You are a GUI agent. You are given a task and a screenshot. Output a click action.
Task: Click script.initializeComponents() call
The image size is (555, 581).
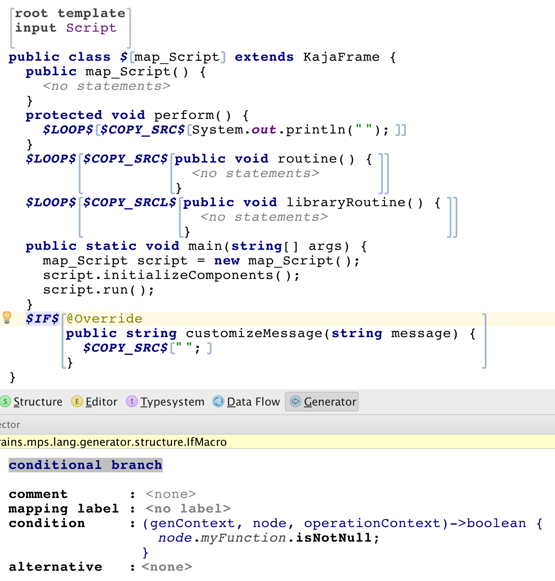171,275
